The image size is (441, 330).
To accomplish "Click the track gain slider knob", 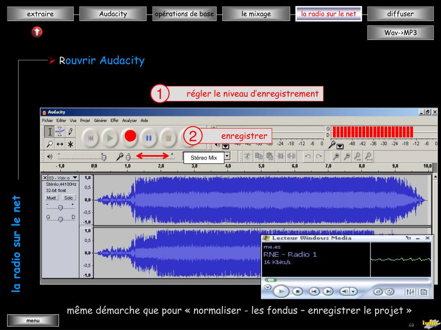I will point(60,208).
